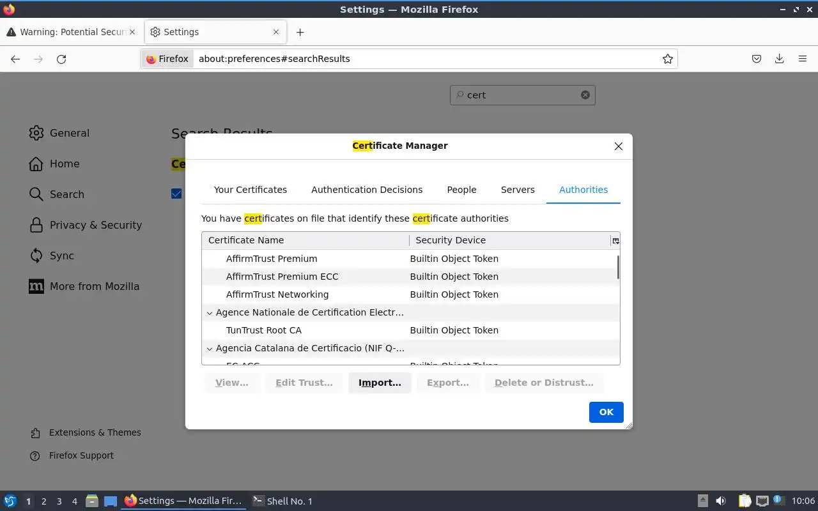Close the Settings tab

pyautogui.click(x=276, y=32)
